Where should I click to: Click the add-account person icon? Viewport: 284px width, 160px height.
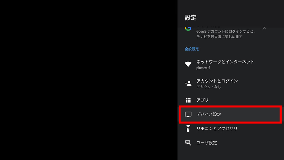coord(188,84)
